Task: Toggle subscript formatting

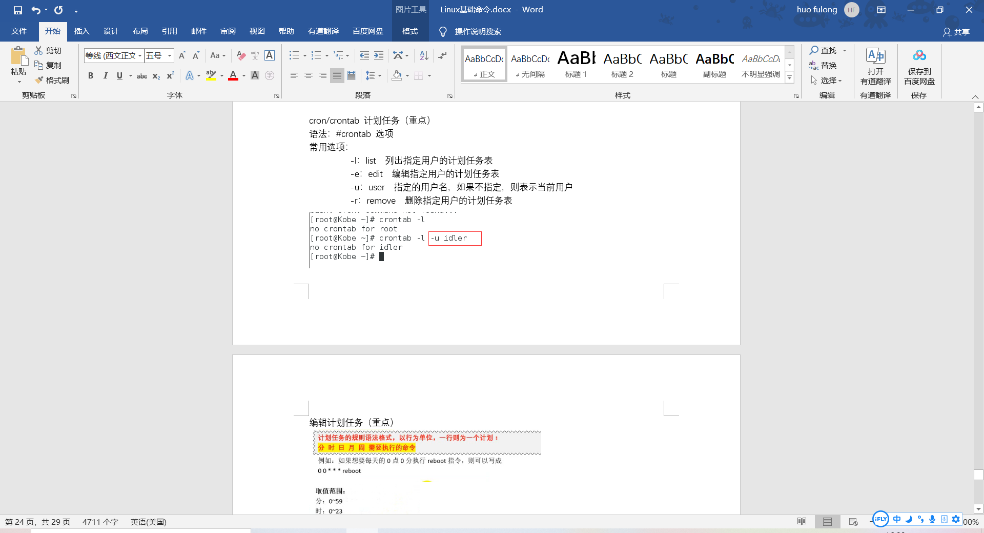Action: tap(155, 75)
